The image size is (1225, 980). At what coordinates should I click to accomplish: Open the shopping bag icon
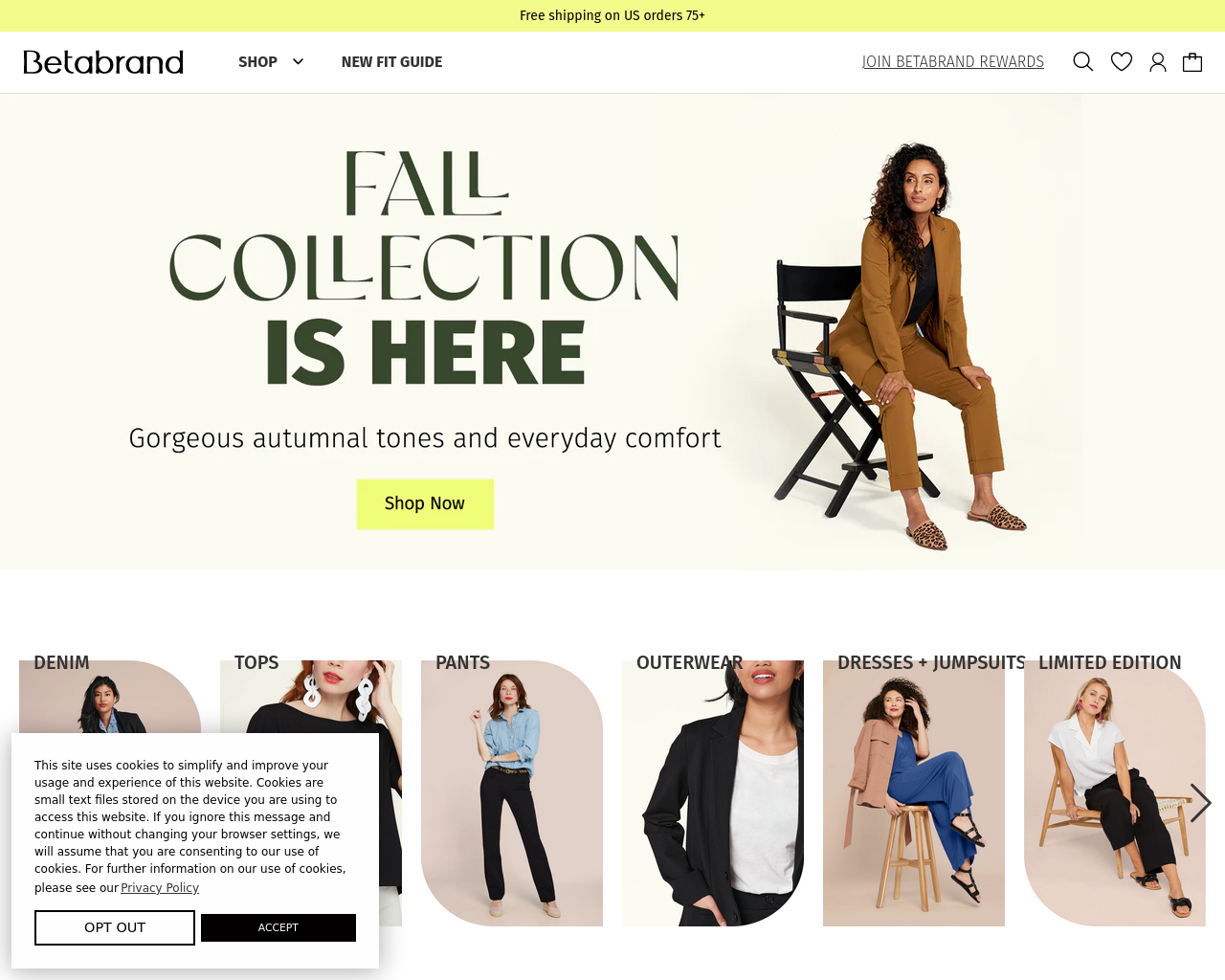pos(1192,62)
